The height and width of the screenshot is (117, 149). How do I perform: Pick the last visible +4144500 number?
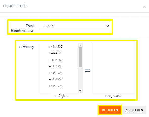tap(56, 86)
